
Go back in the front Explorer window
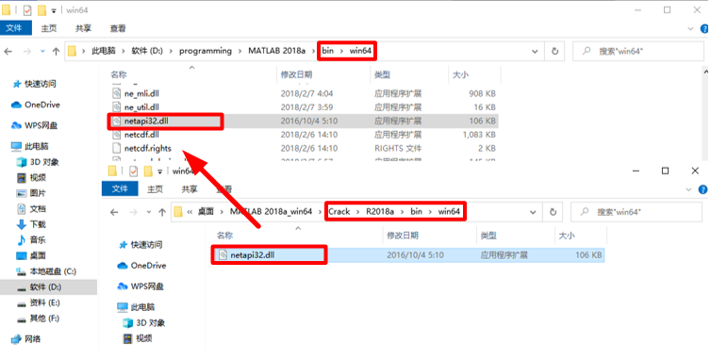(114, 212)
